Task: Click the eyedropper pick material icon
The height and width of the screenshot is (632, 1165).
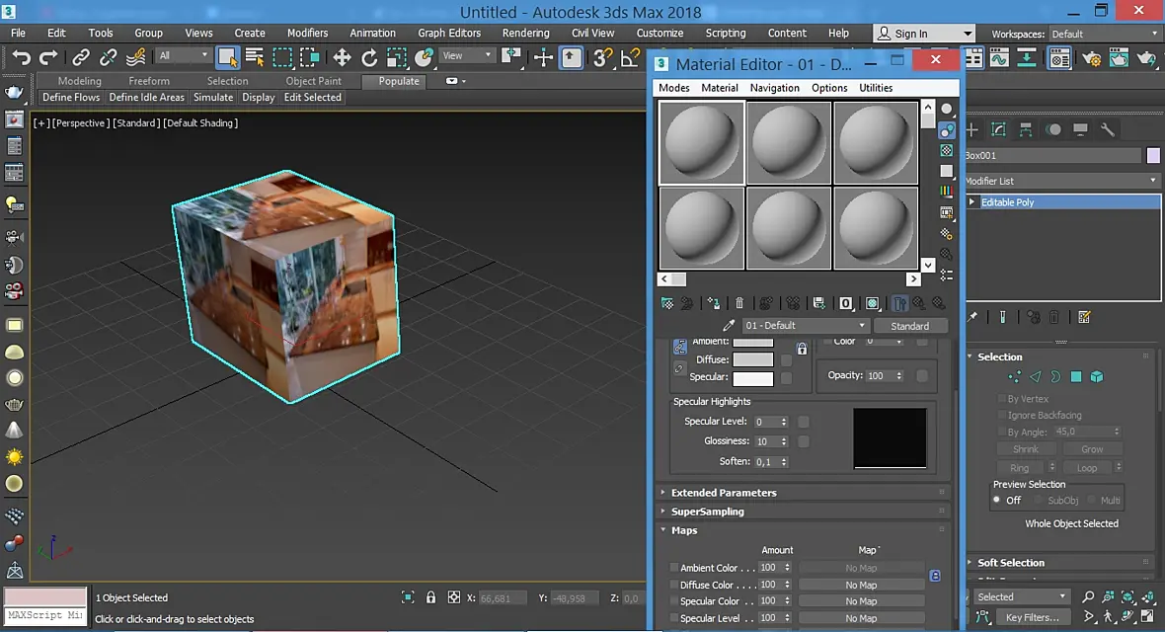Action: click(x=729, y=326)
